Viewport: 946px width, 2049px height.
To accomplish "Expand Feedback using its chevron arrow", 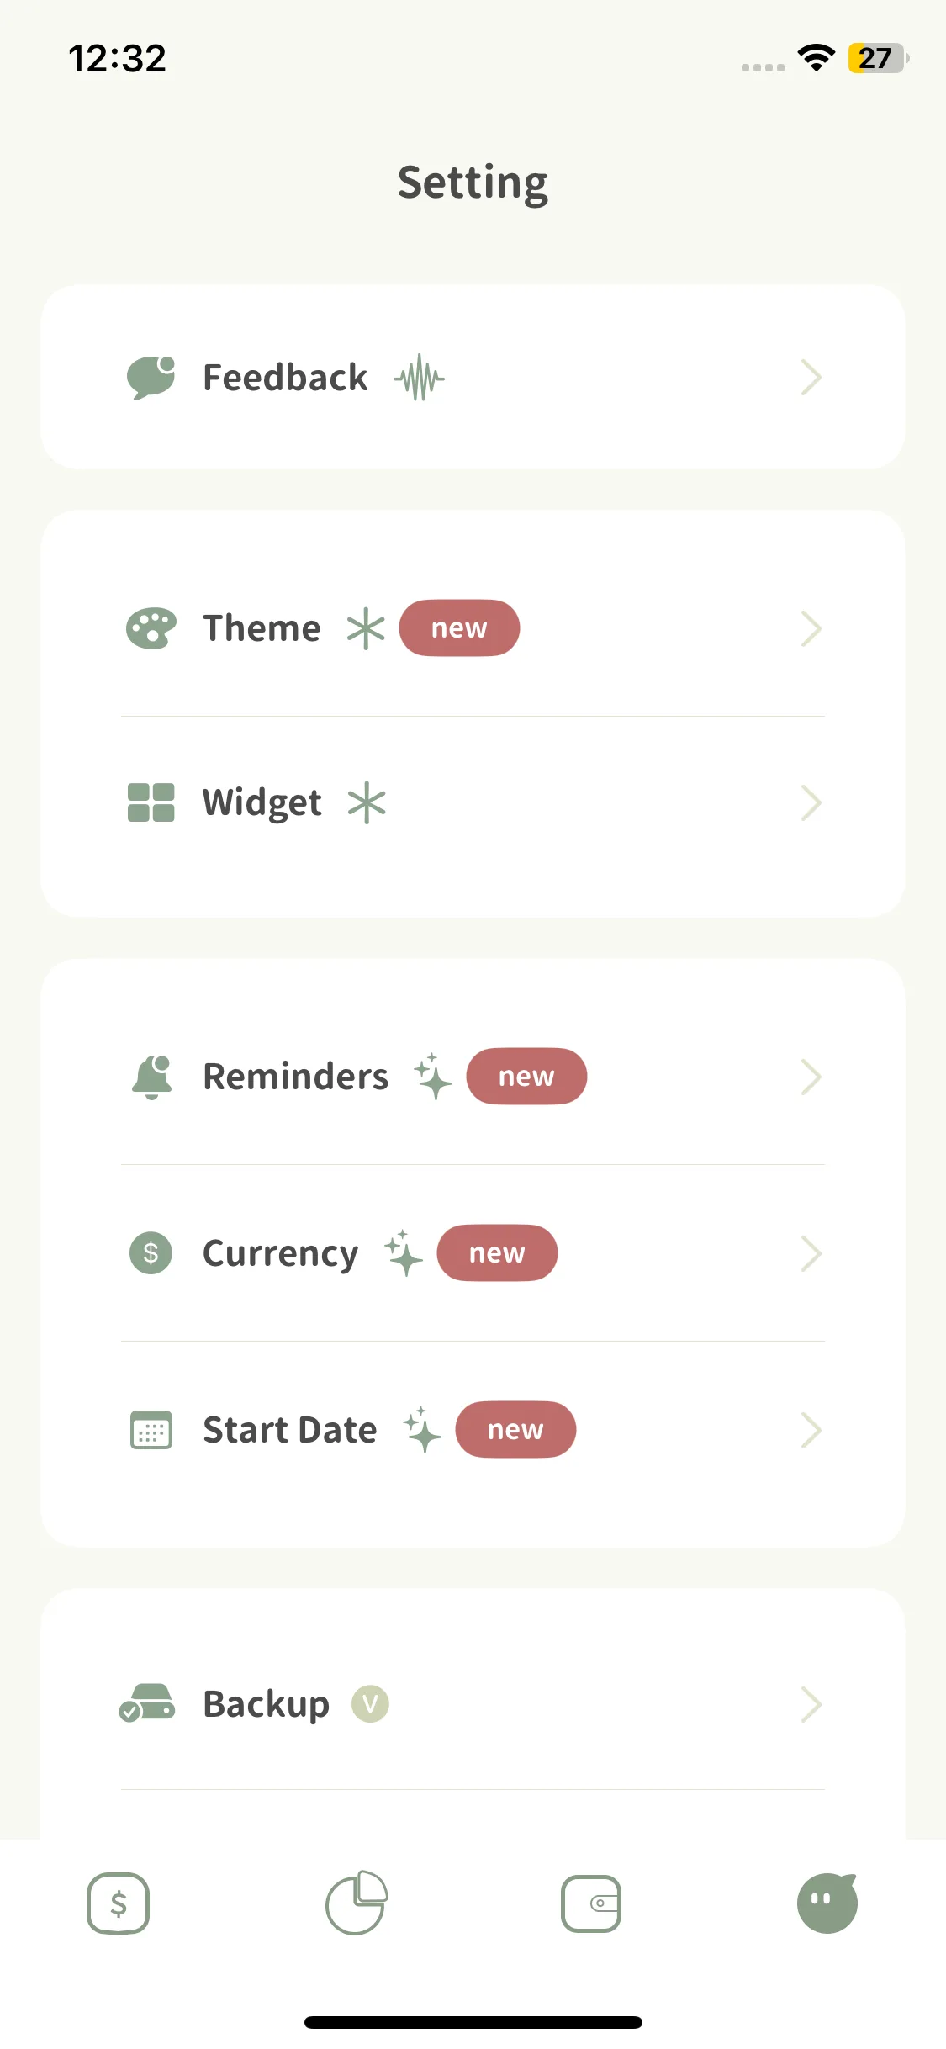I will [811, 378].
